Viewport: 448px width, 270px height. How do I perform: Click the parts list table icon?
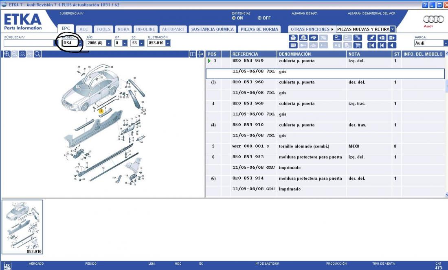click(293, 45)
